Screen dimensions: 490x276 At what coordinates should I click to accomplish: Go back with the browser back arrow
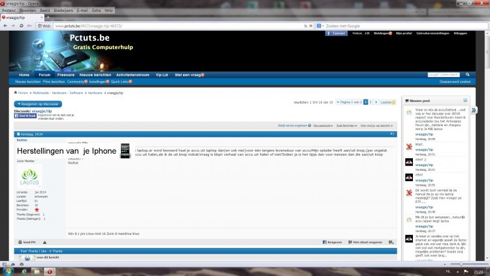(x=5, y=26)
